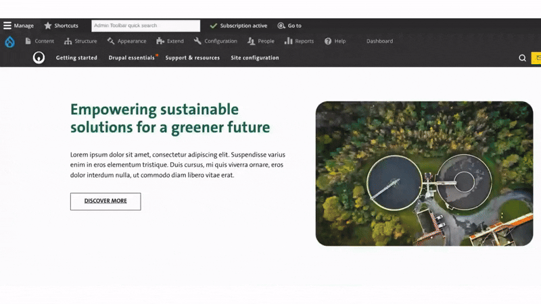Click the Lorem ipsum paragraph text
This screenshot has width=541, height=304.
coord(178,165)
